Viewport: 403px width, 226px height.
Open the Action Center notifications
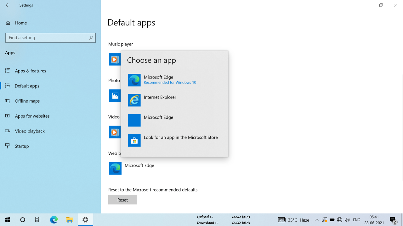393,220
